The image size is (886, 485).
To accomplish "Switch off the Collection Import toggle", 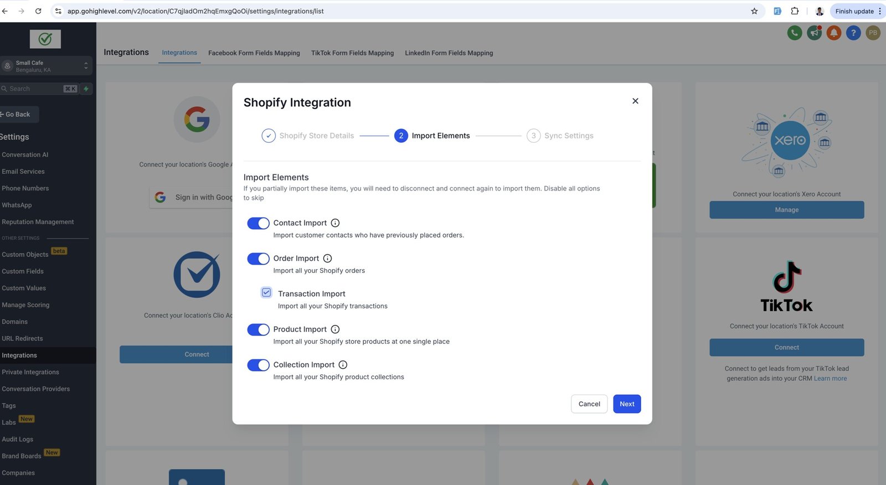I will (258, 365).
